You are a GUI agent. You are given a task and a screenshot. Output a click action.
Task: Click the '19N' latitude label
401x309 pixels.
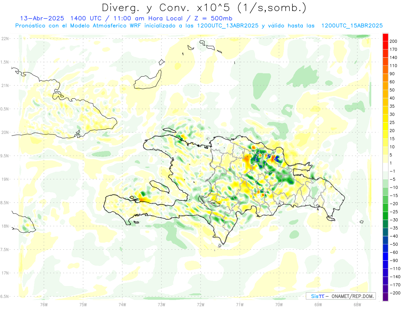(5, 179)
